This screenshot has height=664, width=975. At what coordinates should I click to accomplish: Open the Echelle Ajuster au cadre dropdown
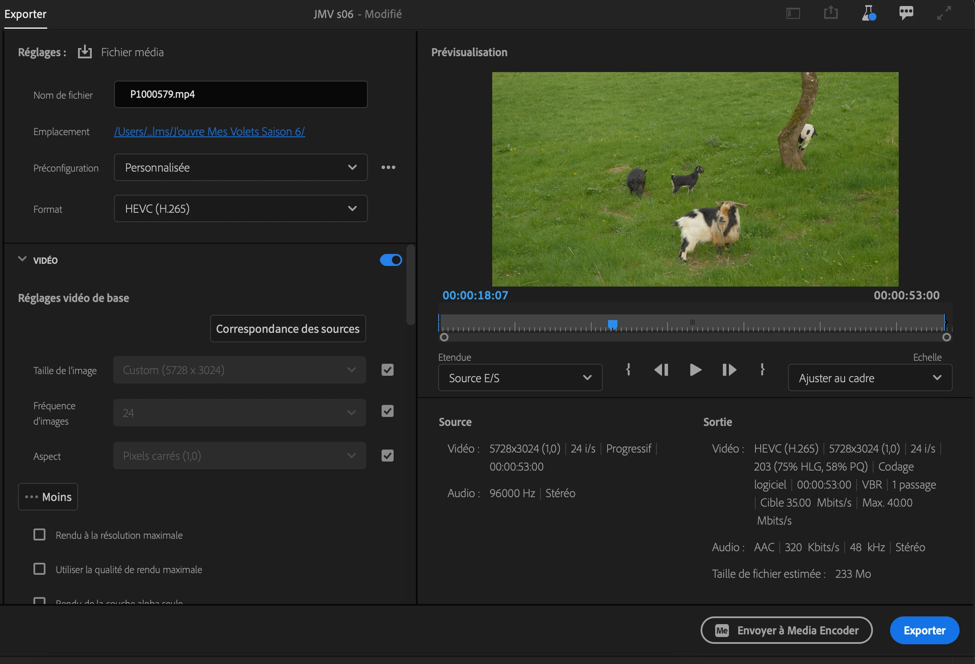(870, 378)
